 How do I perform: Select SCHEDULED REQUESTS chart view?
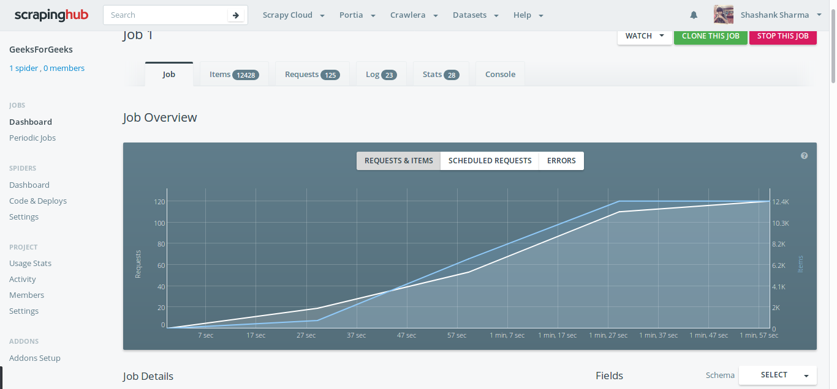point(490,161)
